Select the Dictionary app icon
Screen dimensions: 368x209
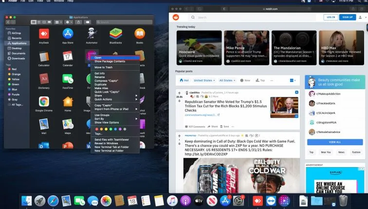44,79
